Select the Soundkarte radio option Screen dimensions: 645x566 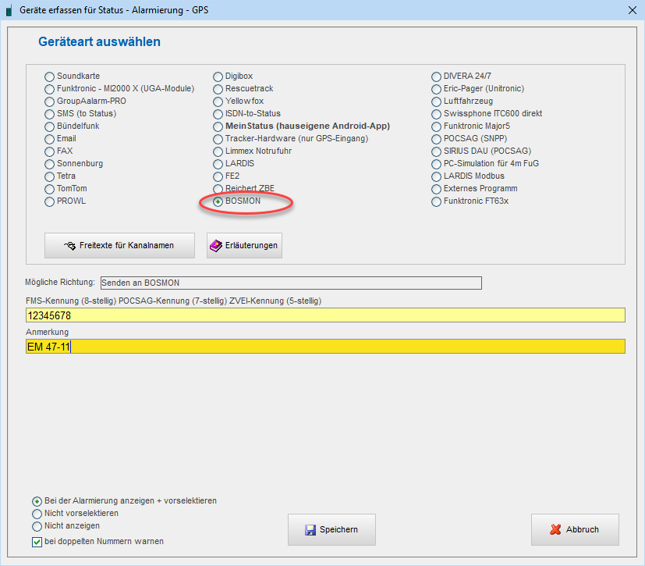pos(50,77)
